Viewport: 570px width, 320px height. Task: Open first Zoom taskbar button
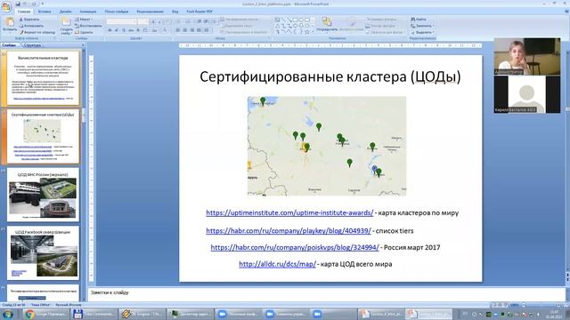[x=238, y=314]
